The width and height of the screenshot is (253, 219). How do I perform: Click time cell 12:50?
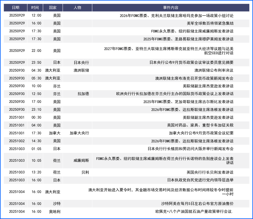click(36, 94)
